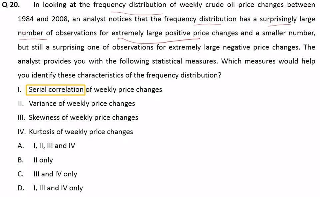Screen dimensions: 320x197
Task: Click the 'Q-20.' question number
Action: pyautogui.click(x=11, y=5)
